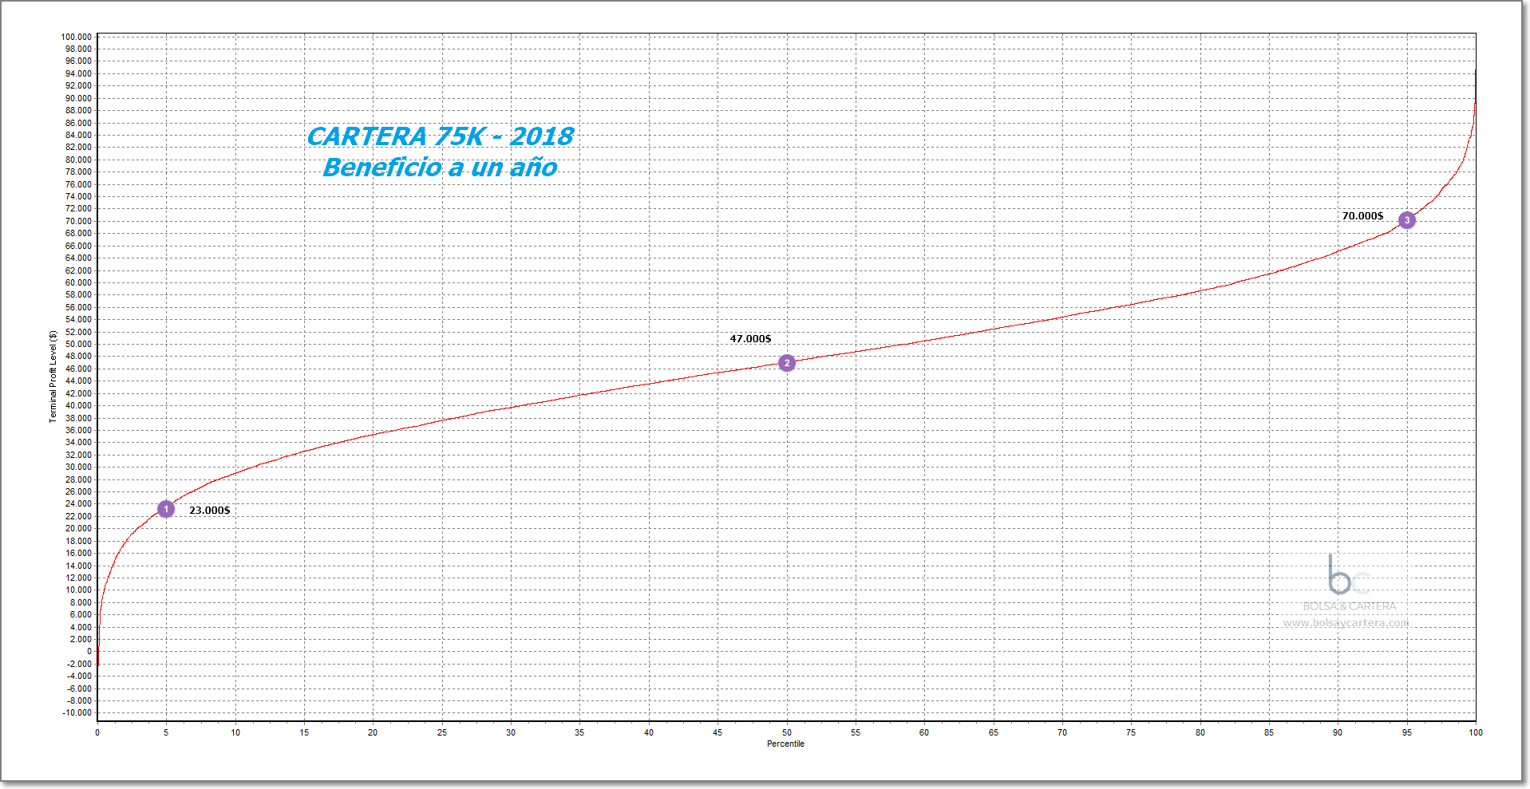Click the -2.000 y-axis tick label
The height and width of the screenshot is (789, 1530).
pyautogui.click(x=79, y=664)
